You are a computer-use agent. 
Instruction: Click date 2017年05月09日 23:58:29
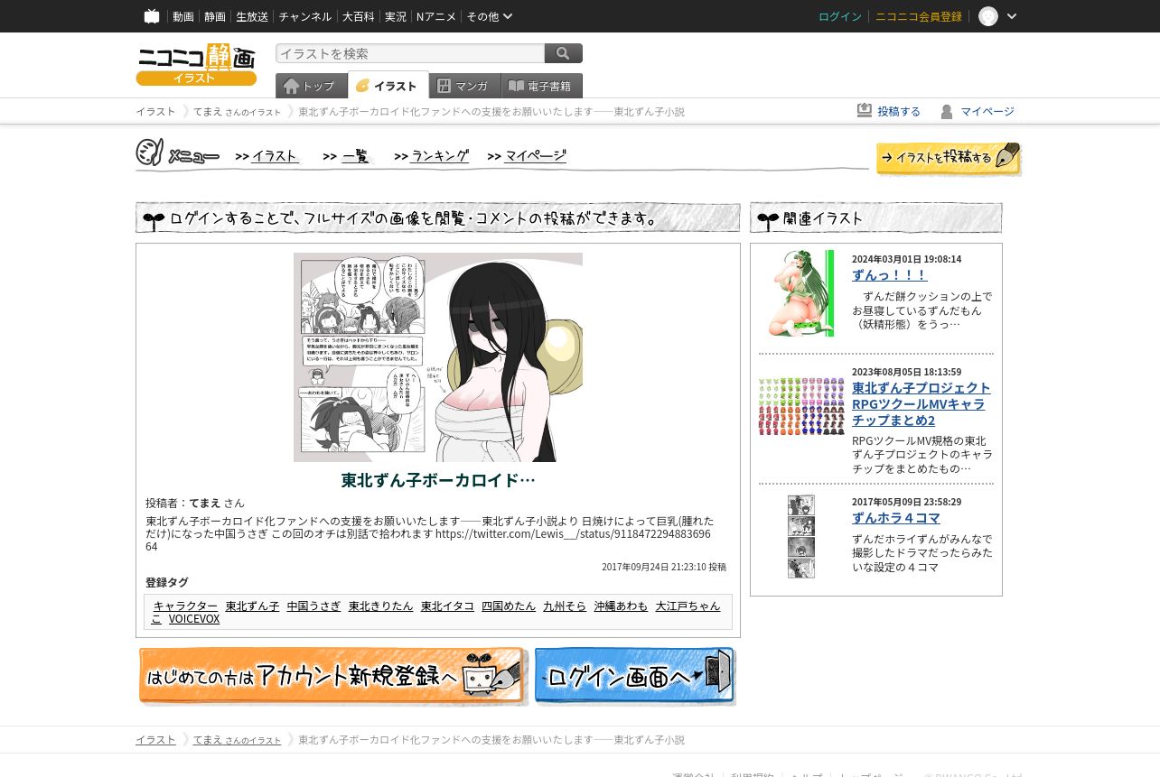point(906,502)
